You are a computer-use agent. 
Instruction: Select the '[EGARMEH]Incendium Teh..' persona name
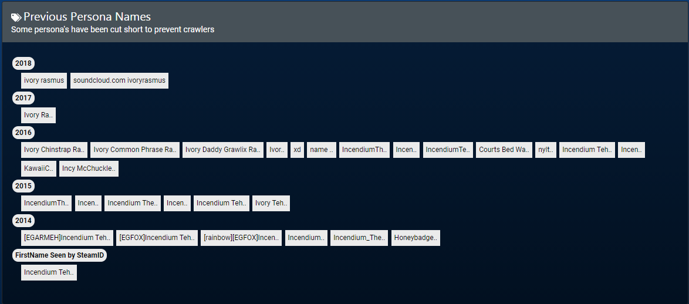point(67,238)
